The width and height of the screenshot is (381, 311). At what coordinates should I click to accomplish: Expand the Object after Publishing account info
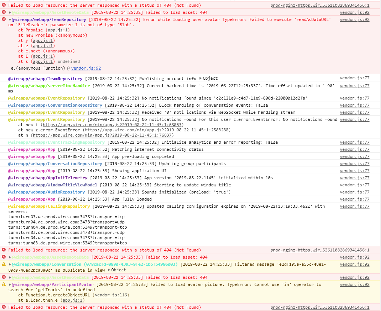(x=201, y=78)
